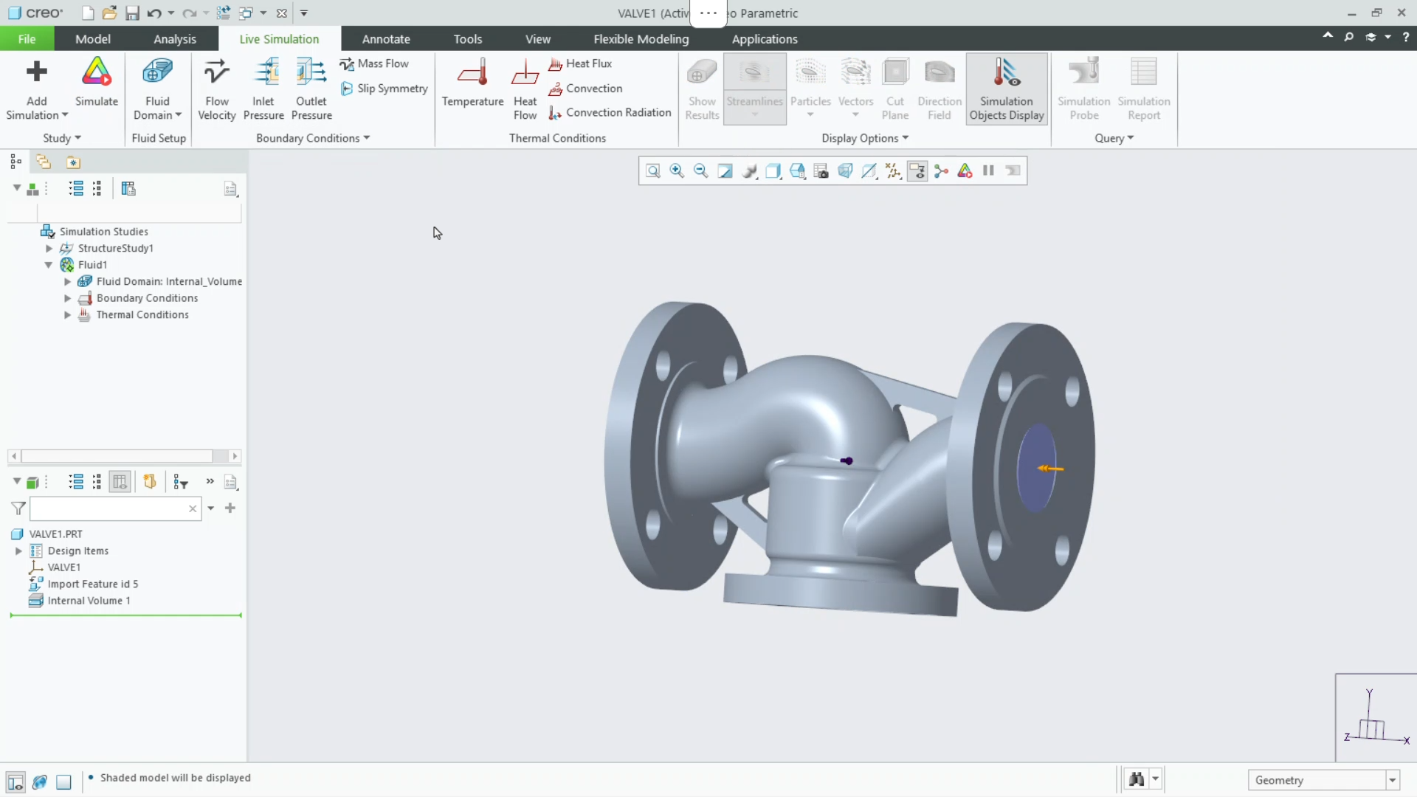The image size is (1417, 797).
Task: Expand Thermal Conditions in the model tree
Action: 66,314
